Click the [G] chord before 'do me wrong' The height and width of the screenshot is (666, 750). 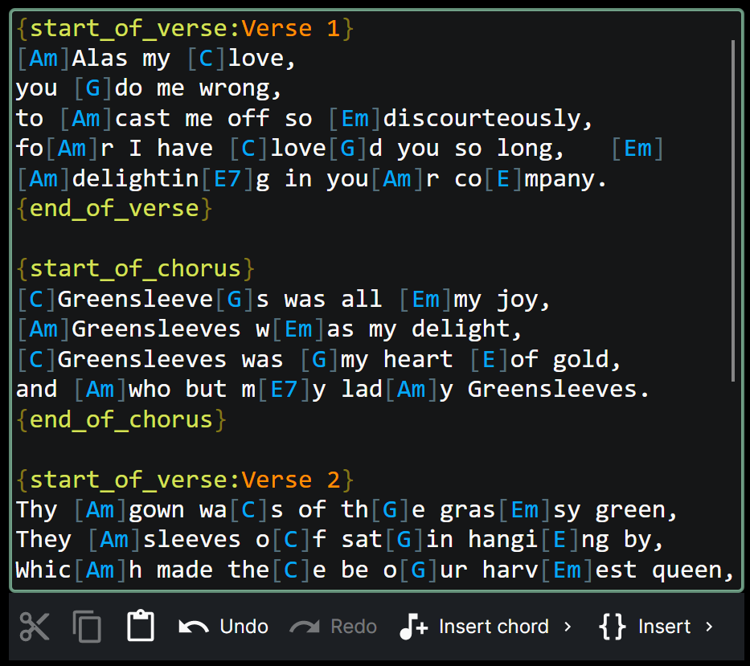click(92, 88)
